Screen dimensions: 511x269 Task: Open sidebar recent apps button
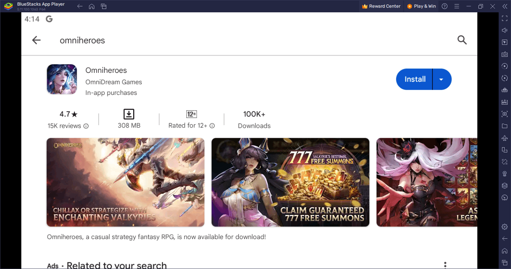(504, 263)
